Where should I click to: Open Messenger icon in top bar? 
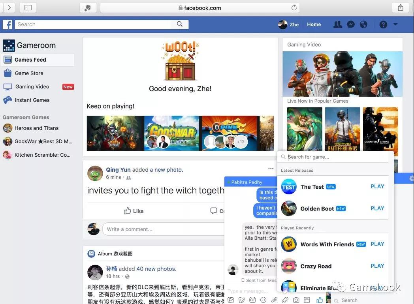click(x=351, y=24)
